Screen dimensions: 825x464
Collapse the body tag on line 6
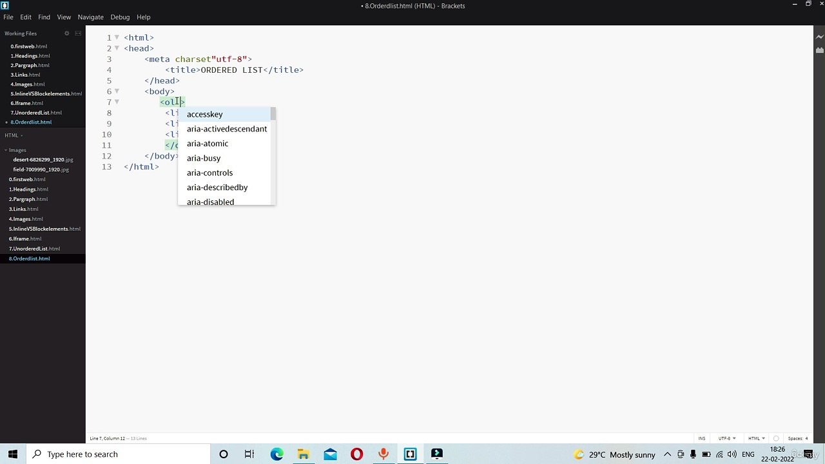click(x=117, y=92)
